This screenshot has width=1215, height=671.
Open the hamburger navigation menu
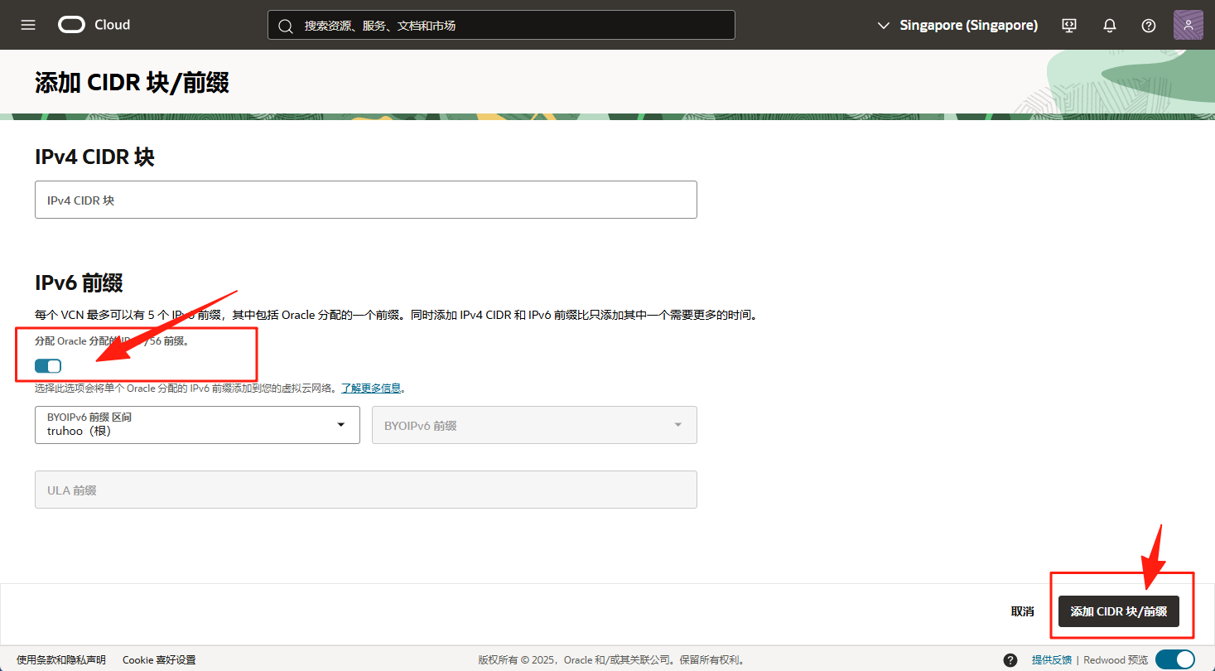coord(28,25)
